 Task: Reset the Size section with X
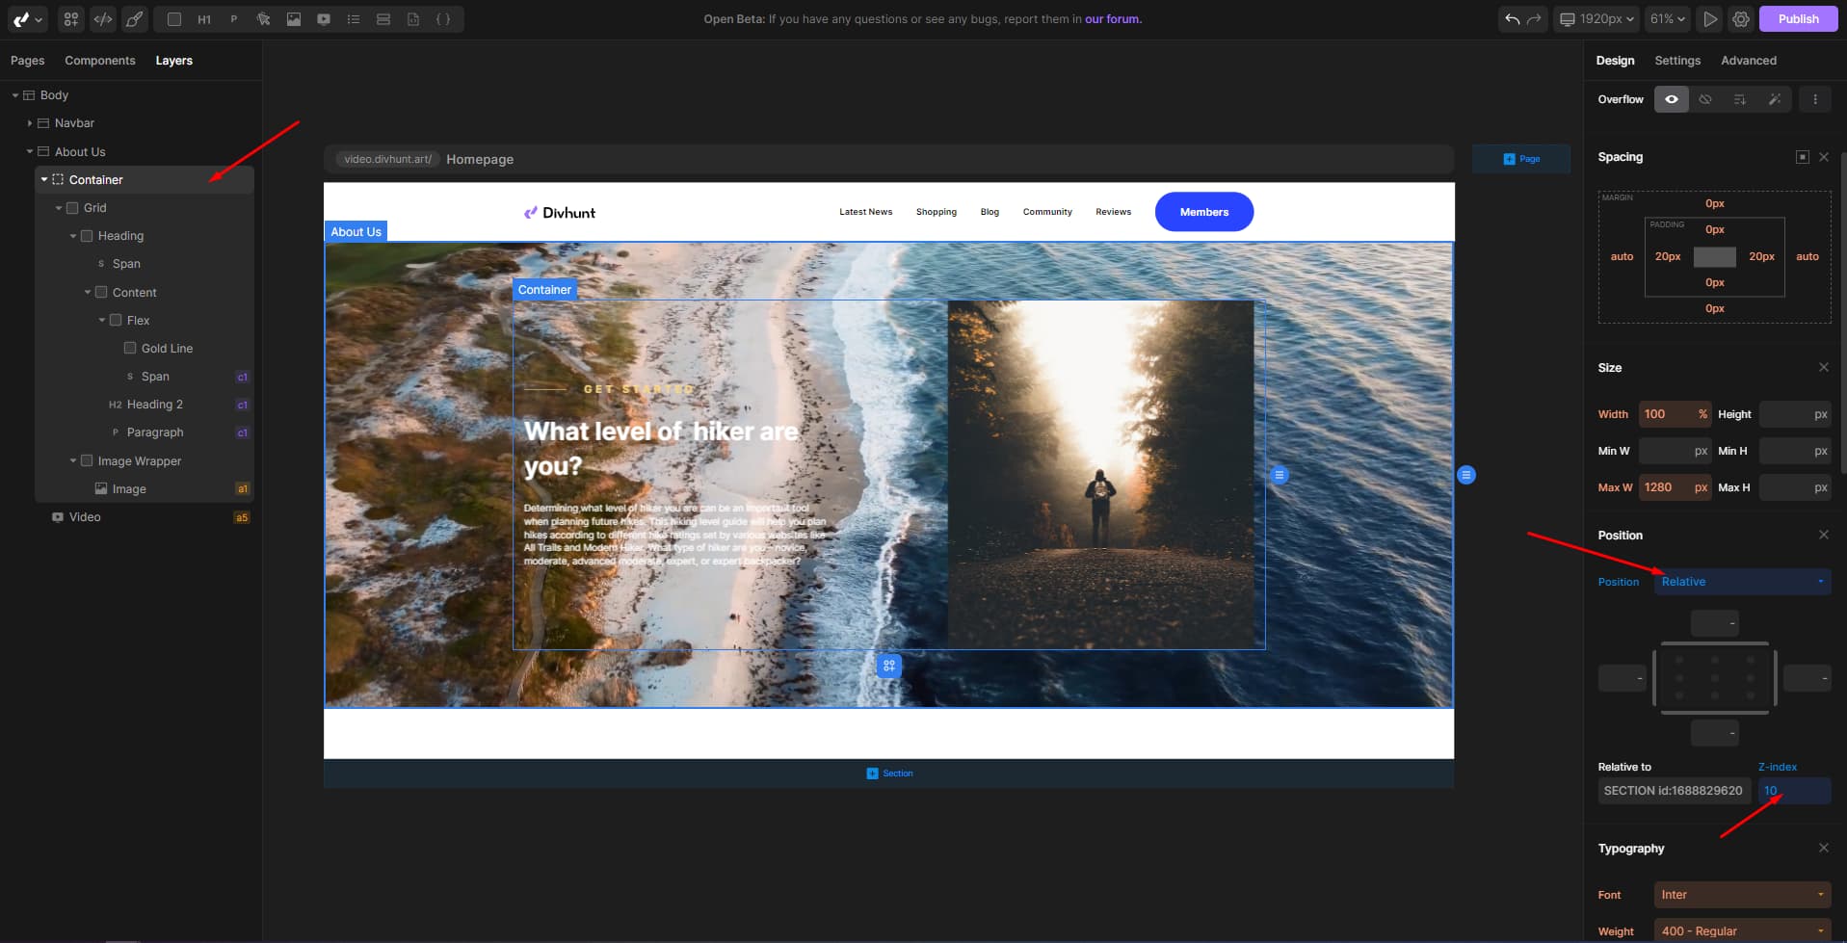1824,367
